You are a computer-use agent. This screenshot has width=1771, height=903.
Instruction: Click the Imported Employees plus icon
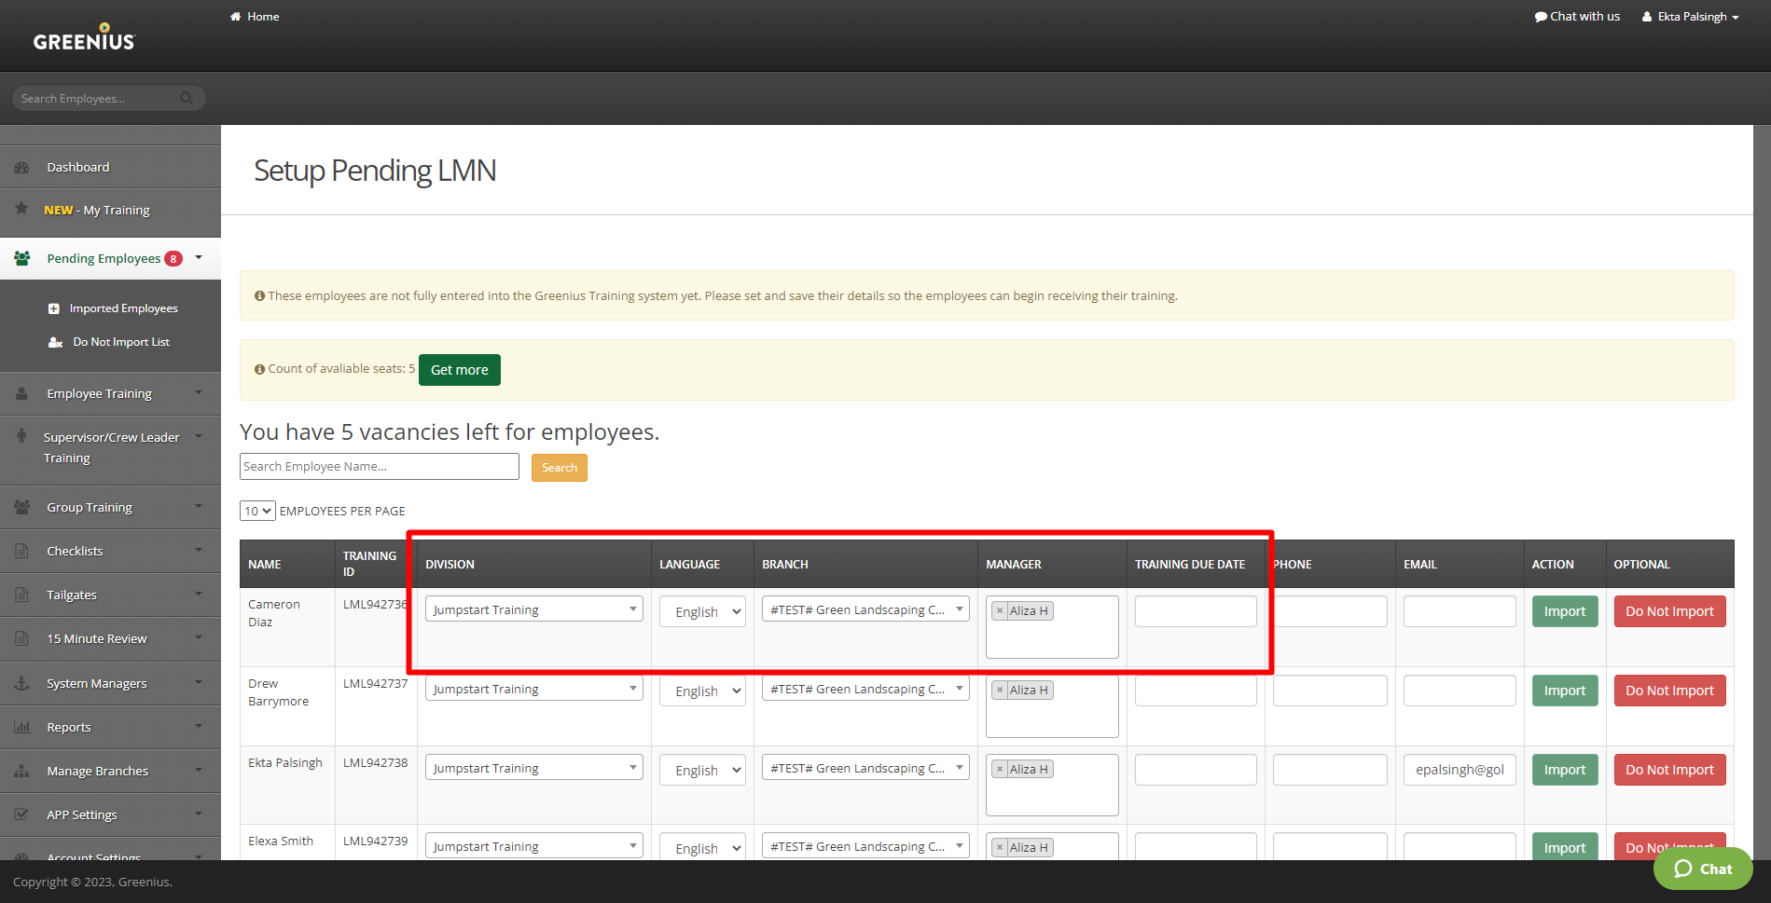[x=54, y=308]
